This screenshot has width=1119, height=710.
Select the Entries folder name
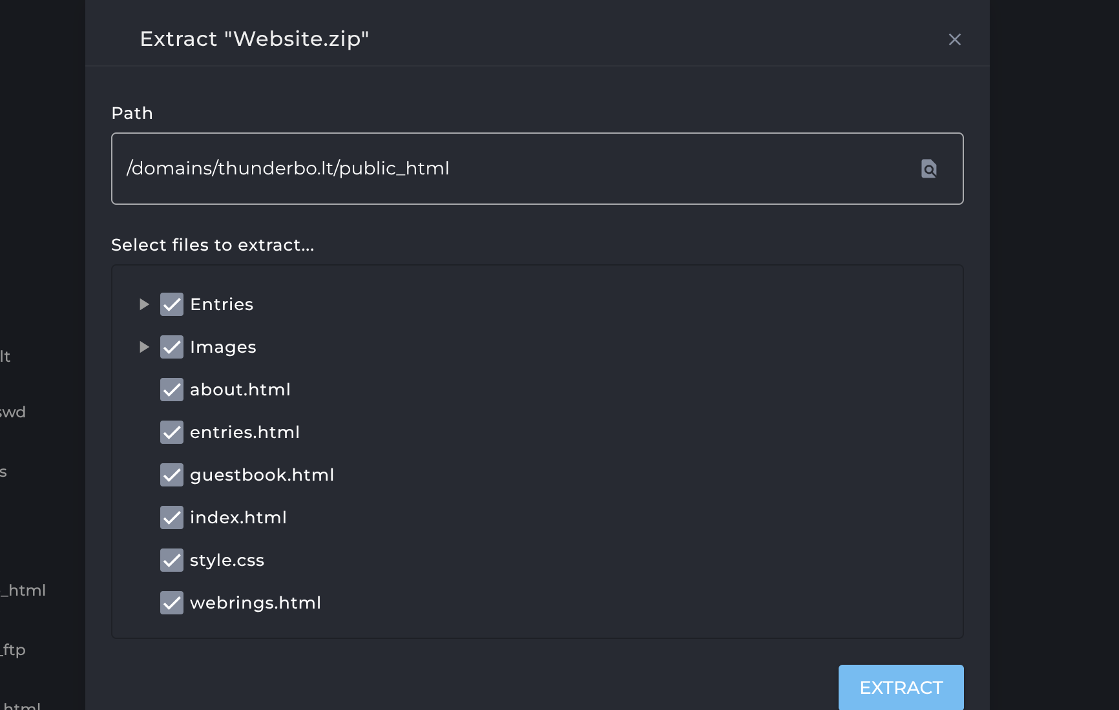point(222,304)
